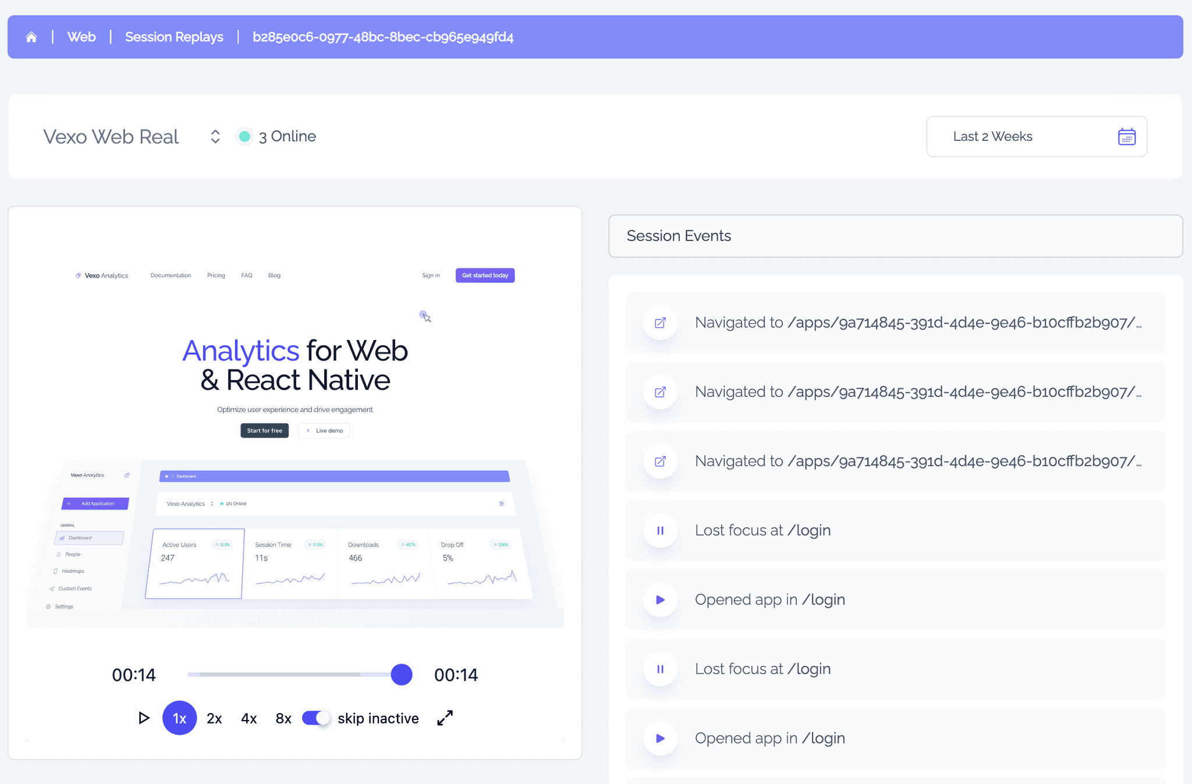
Task: Go to Web in the breadcrumb
Action: [81, 37]
